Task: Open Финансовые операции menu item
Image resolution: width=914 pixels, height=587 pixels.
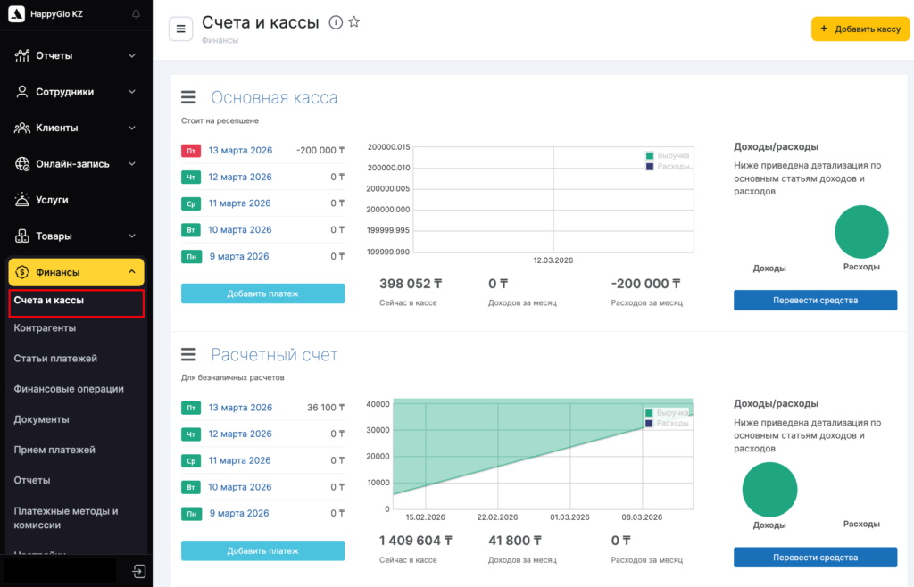Action: pos(69,389)
